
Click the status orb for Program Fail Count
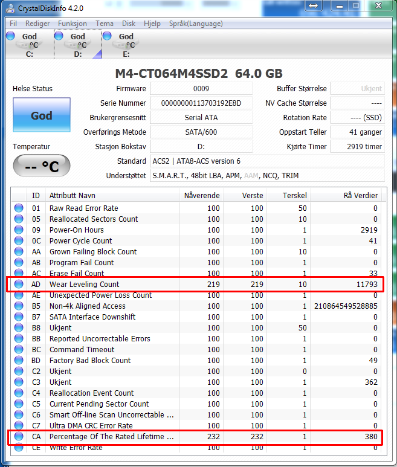click(19, 262)
